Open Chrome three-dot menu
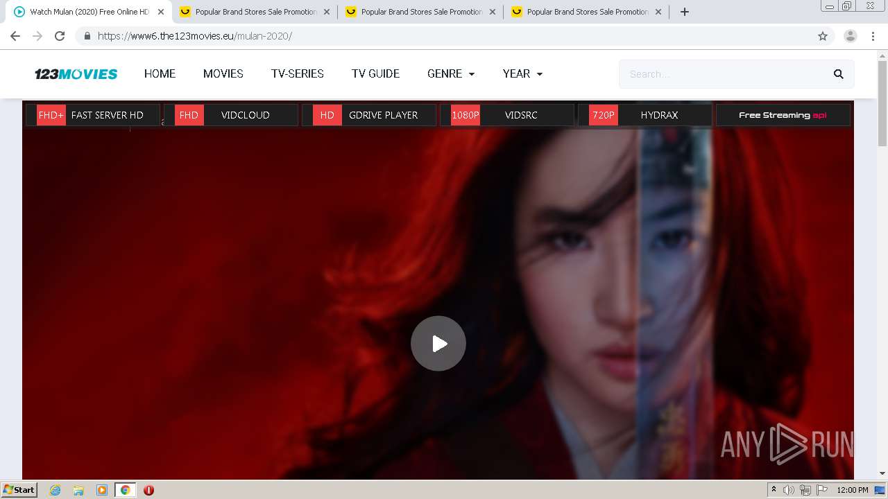The image size is (888, 499). click(x=873, y=36)
